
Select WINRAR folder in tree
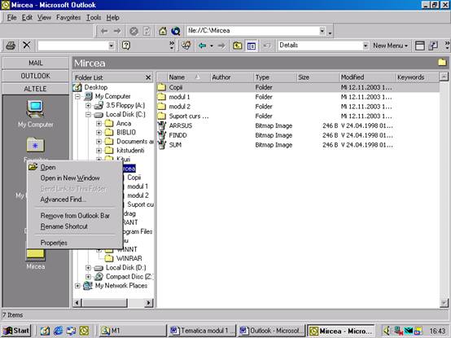[129, 258]
